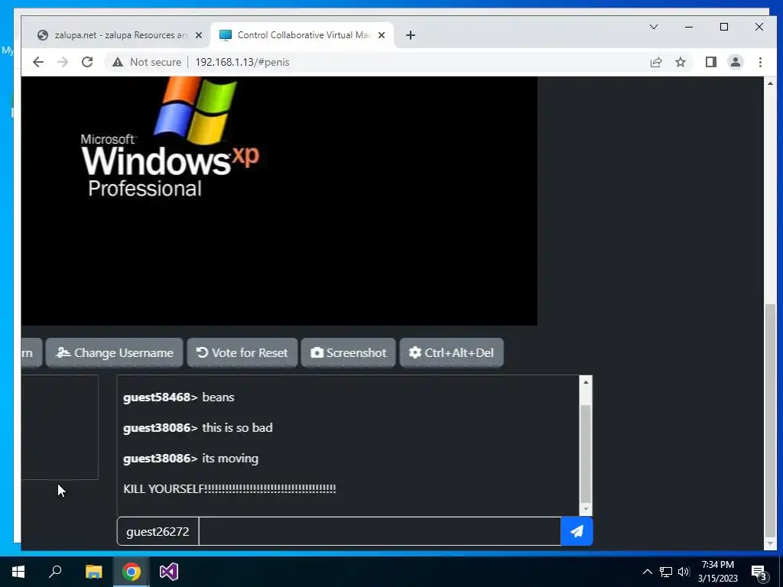
Task: Click the network tray icon
Action: (x=666, y=572)
